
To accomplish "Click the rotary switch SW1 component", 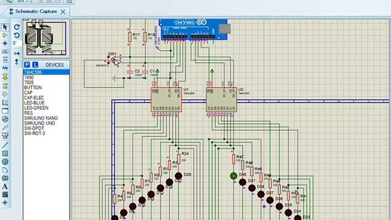I will point(112,60).
